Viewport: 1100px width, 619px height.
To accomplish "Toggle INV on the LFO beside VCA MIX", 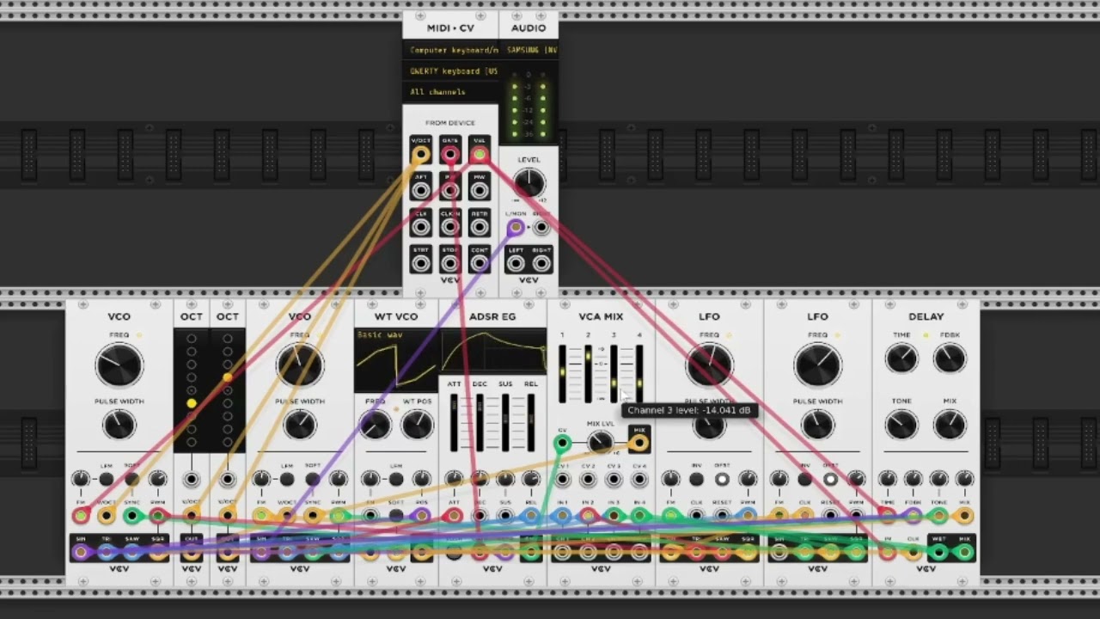I will [x=696, y=479].
